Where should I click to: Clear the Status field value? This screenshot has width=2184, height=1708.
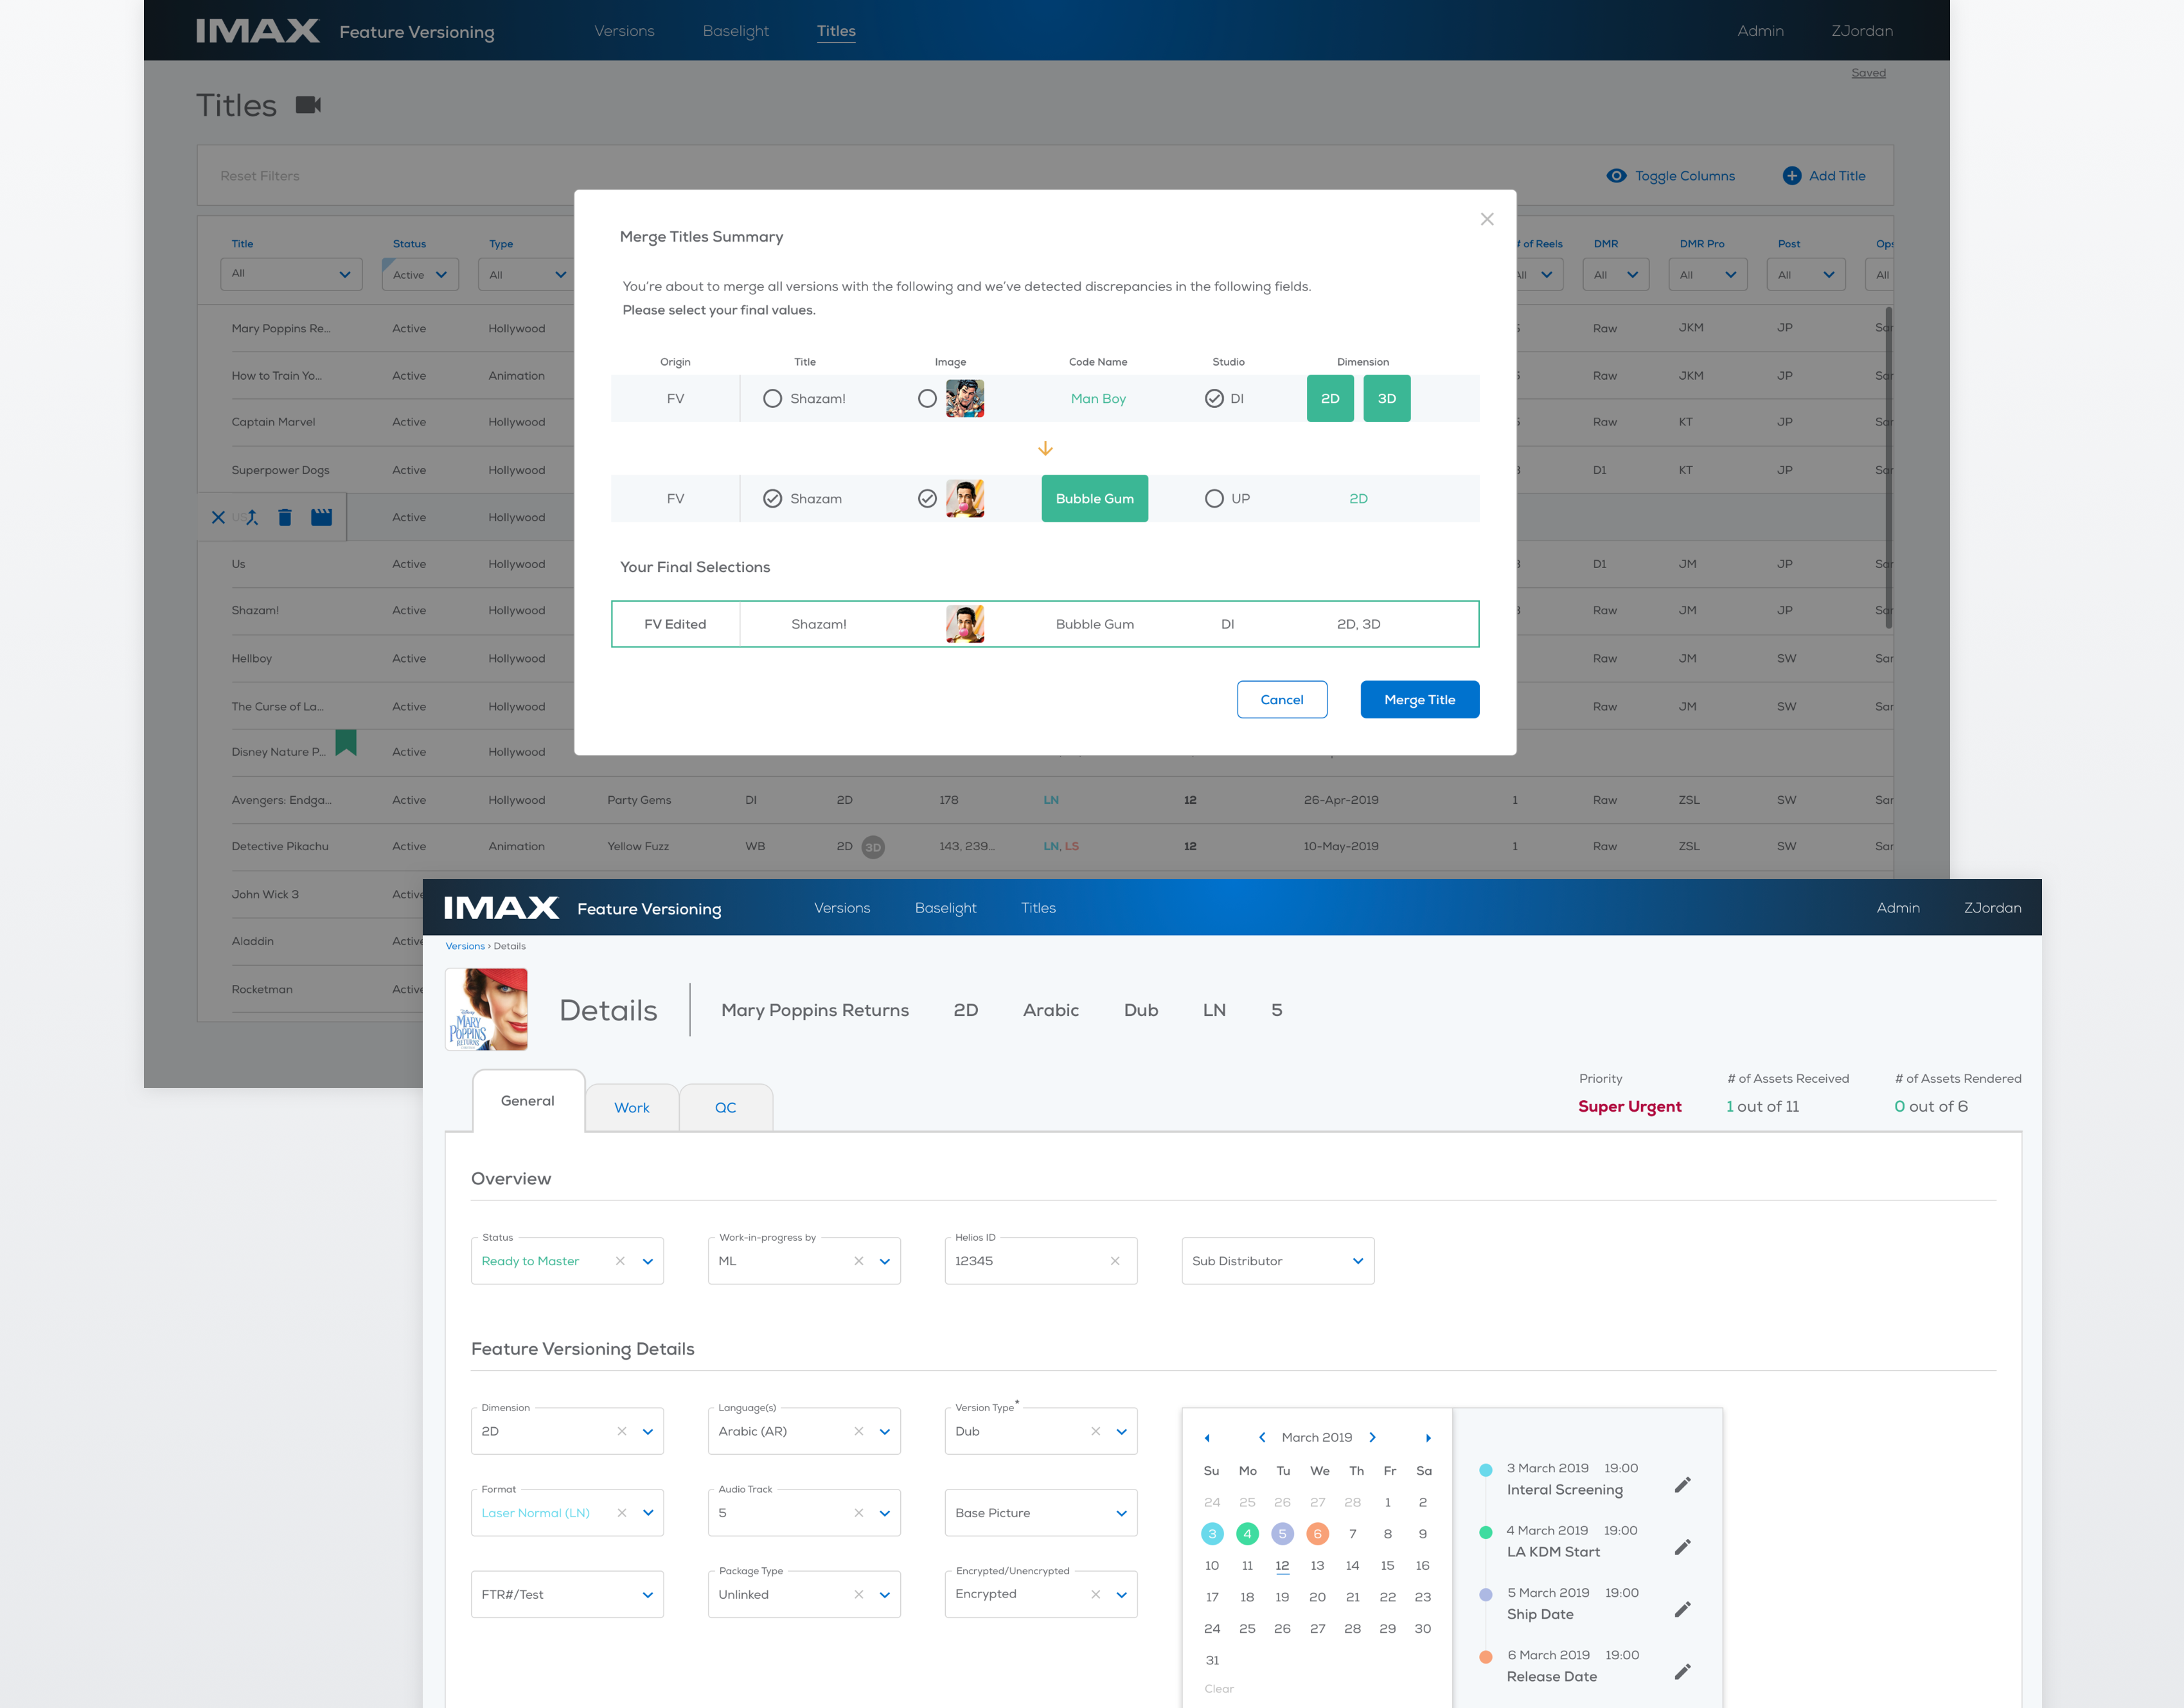point(620,1261)
